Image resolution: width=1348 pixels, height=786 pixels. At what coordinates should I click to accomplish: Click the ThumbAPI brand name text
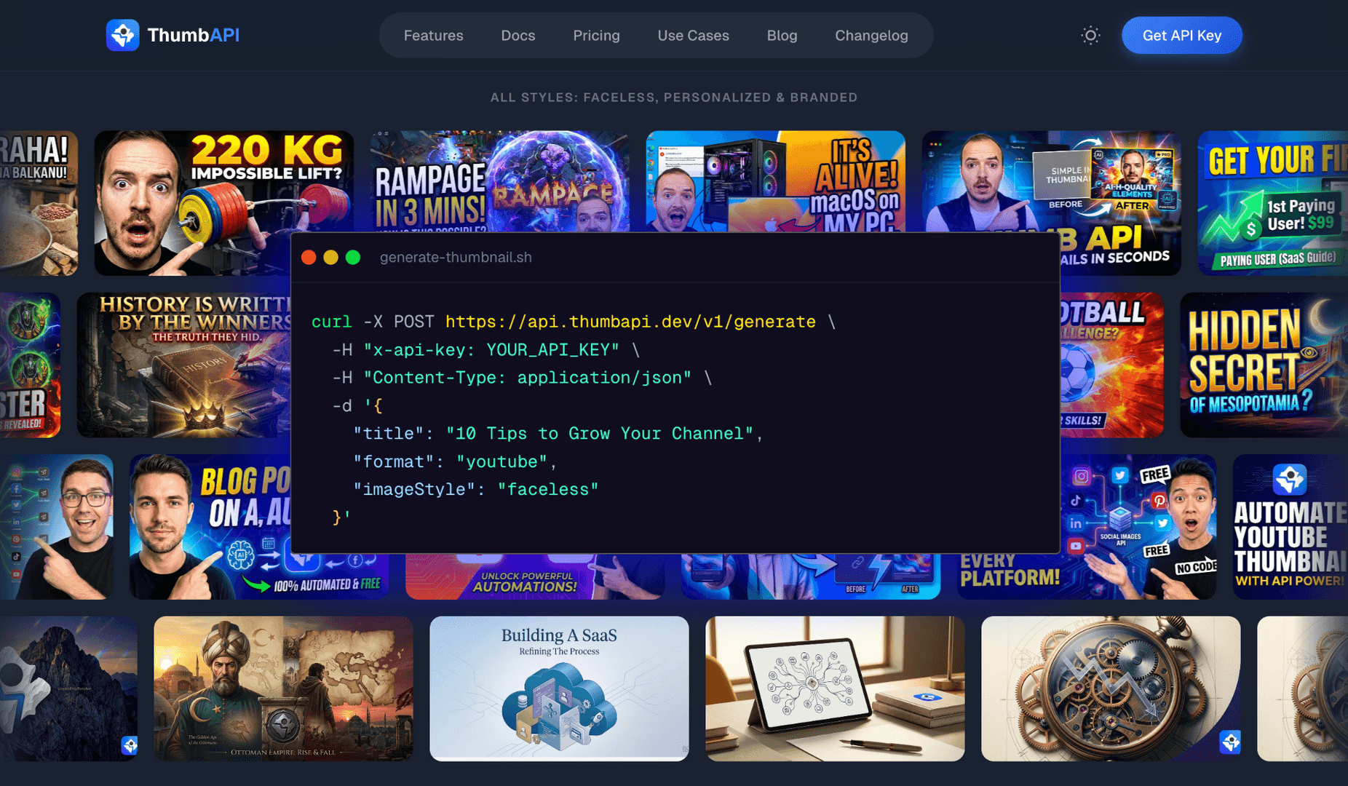point(193,35)
